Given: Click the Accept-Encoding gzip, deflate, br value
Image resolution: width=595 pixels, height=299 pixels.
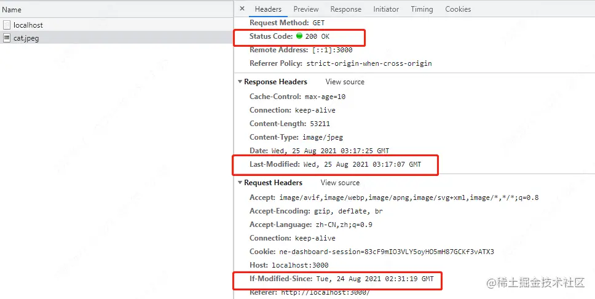Looking at the screenshot, I should coord(349,211).
